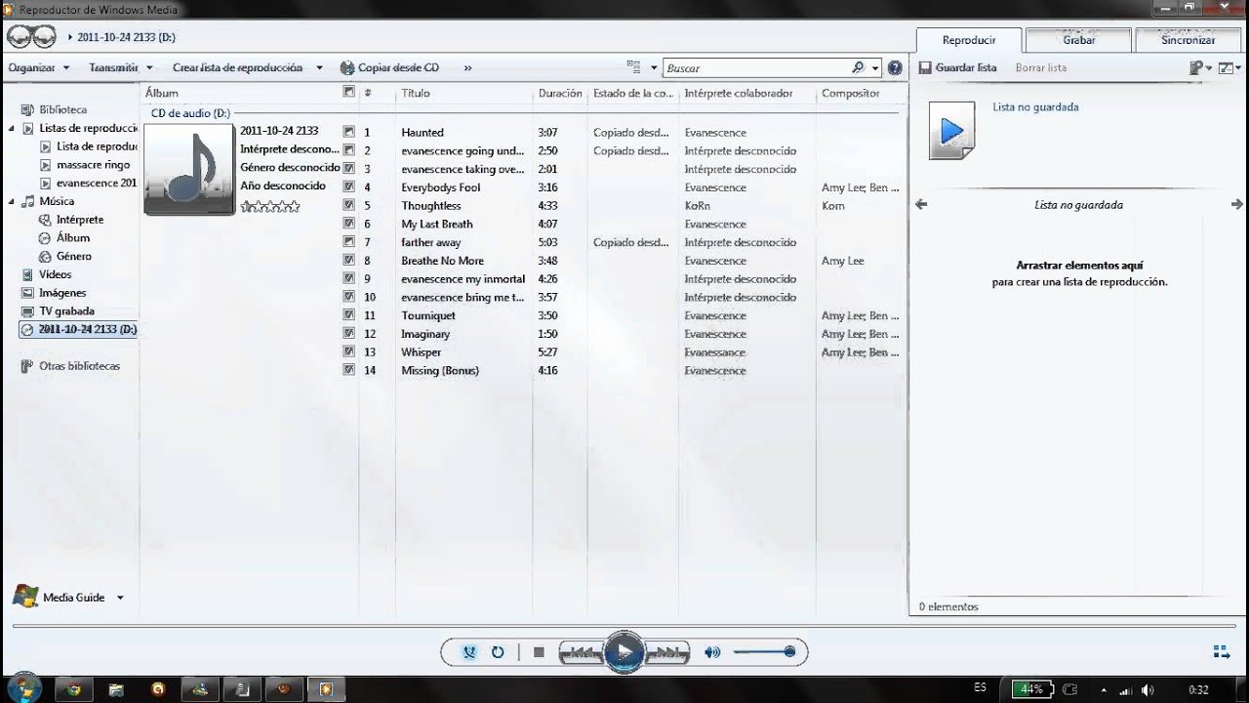Open the Help question-mark icon

[895, 68]
